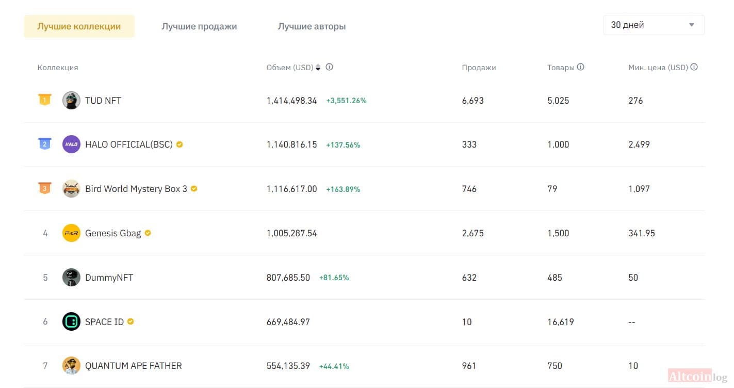Screen dimensions: 734x388
Task: Switch to the Лучшие авторы tab
Action: coord(312,26)
